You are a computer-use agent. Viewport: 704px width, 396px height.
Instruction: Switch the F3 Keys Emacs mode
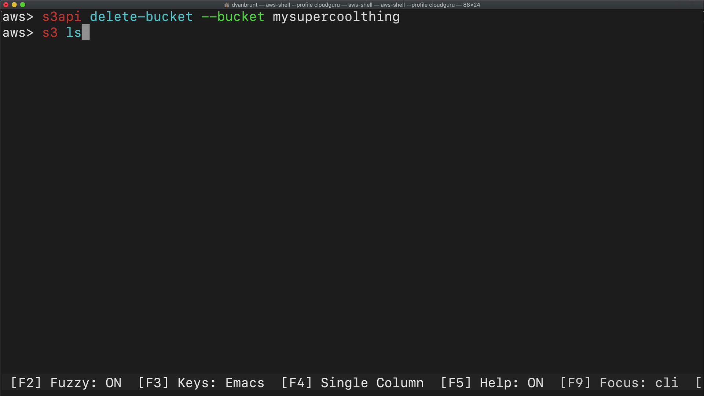tap(201, 383)
